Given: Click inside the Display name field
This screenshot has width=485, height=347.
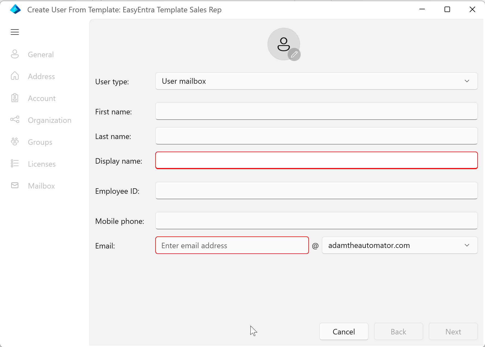Looking at the screenshot, I should coord(316,160).
